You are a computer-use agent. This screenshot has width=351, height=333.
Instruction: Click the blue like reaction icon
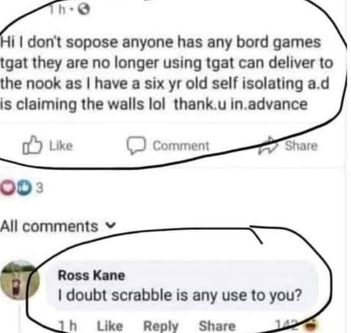point(24,188)
